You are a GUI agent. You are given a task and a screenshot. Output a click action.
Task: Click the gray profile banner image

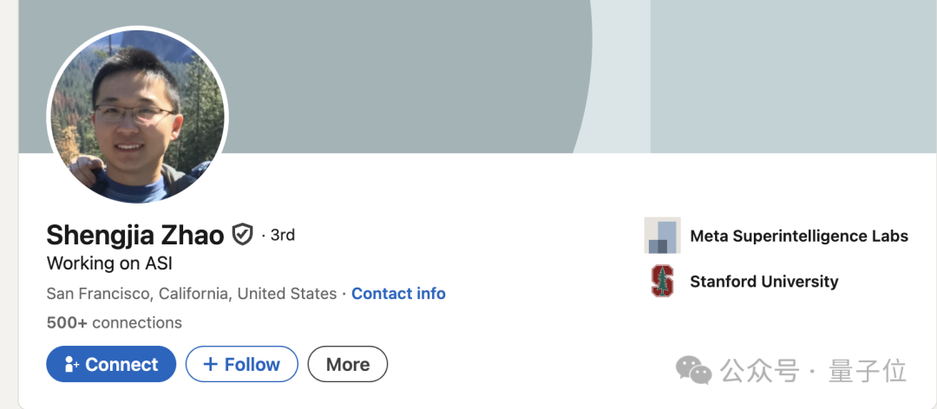click(477, 76)
